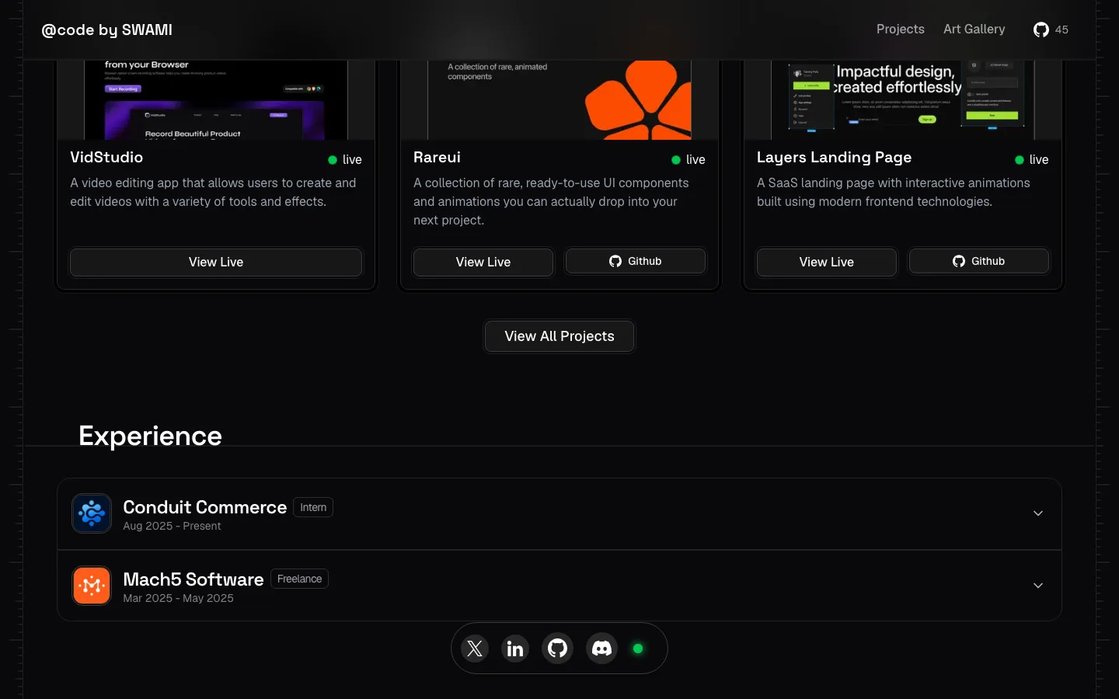Open the GitHub icon in the bottom dock

558,648
